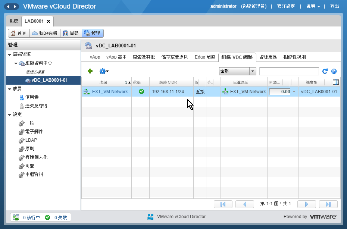The width and height of the screenshot is (347, 229).
Task: Collapse the 成員 tree group
Action: coord(10,89)
